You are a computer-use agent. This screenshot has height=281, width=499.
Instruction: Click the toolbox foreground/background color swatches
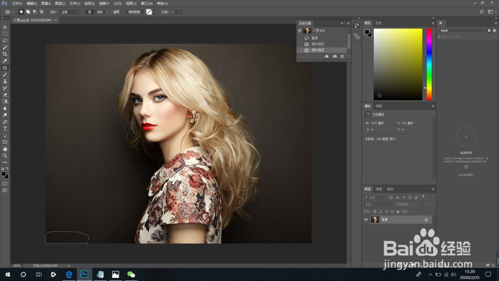(5, 175)
